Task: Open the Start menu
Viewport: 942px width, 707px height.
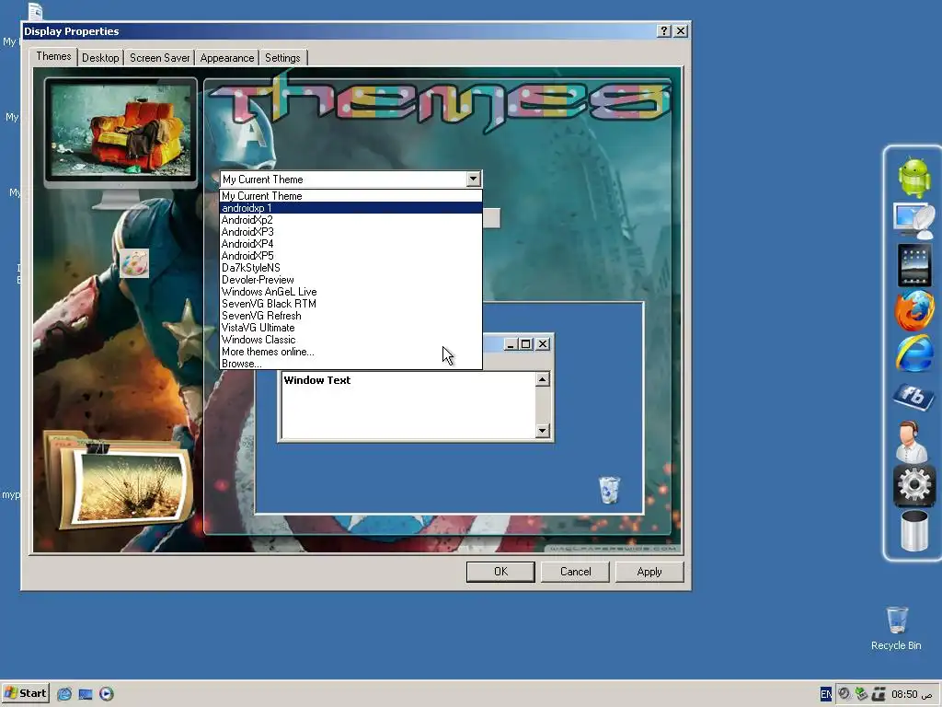Action: [25, 694]
